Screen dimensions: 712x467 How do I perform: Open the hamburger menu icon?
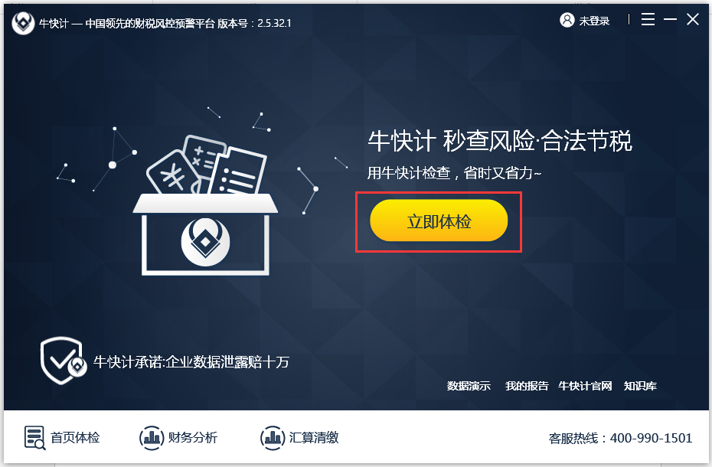click(x=648, y=19)
